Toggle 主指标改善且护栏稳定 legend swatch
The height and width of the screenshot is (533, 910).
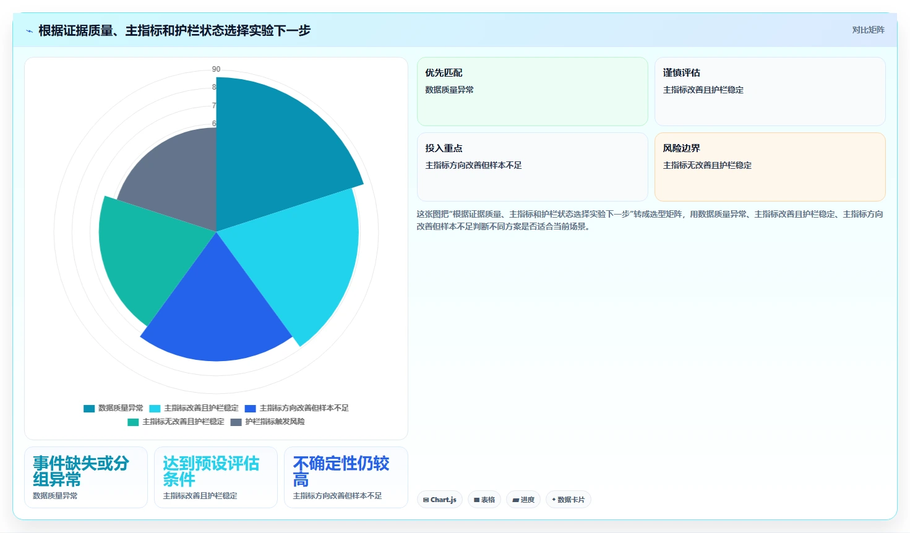155,408
